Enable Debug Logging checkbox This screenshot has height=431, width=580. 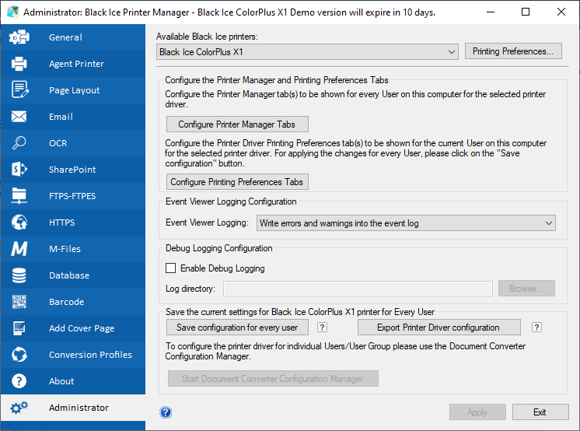click(x=170, y=268)
